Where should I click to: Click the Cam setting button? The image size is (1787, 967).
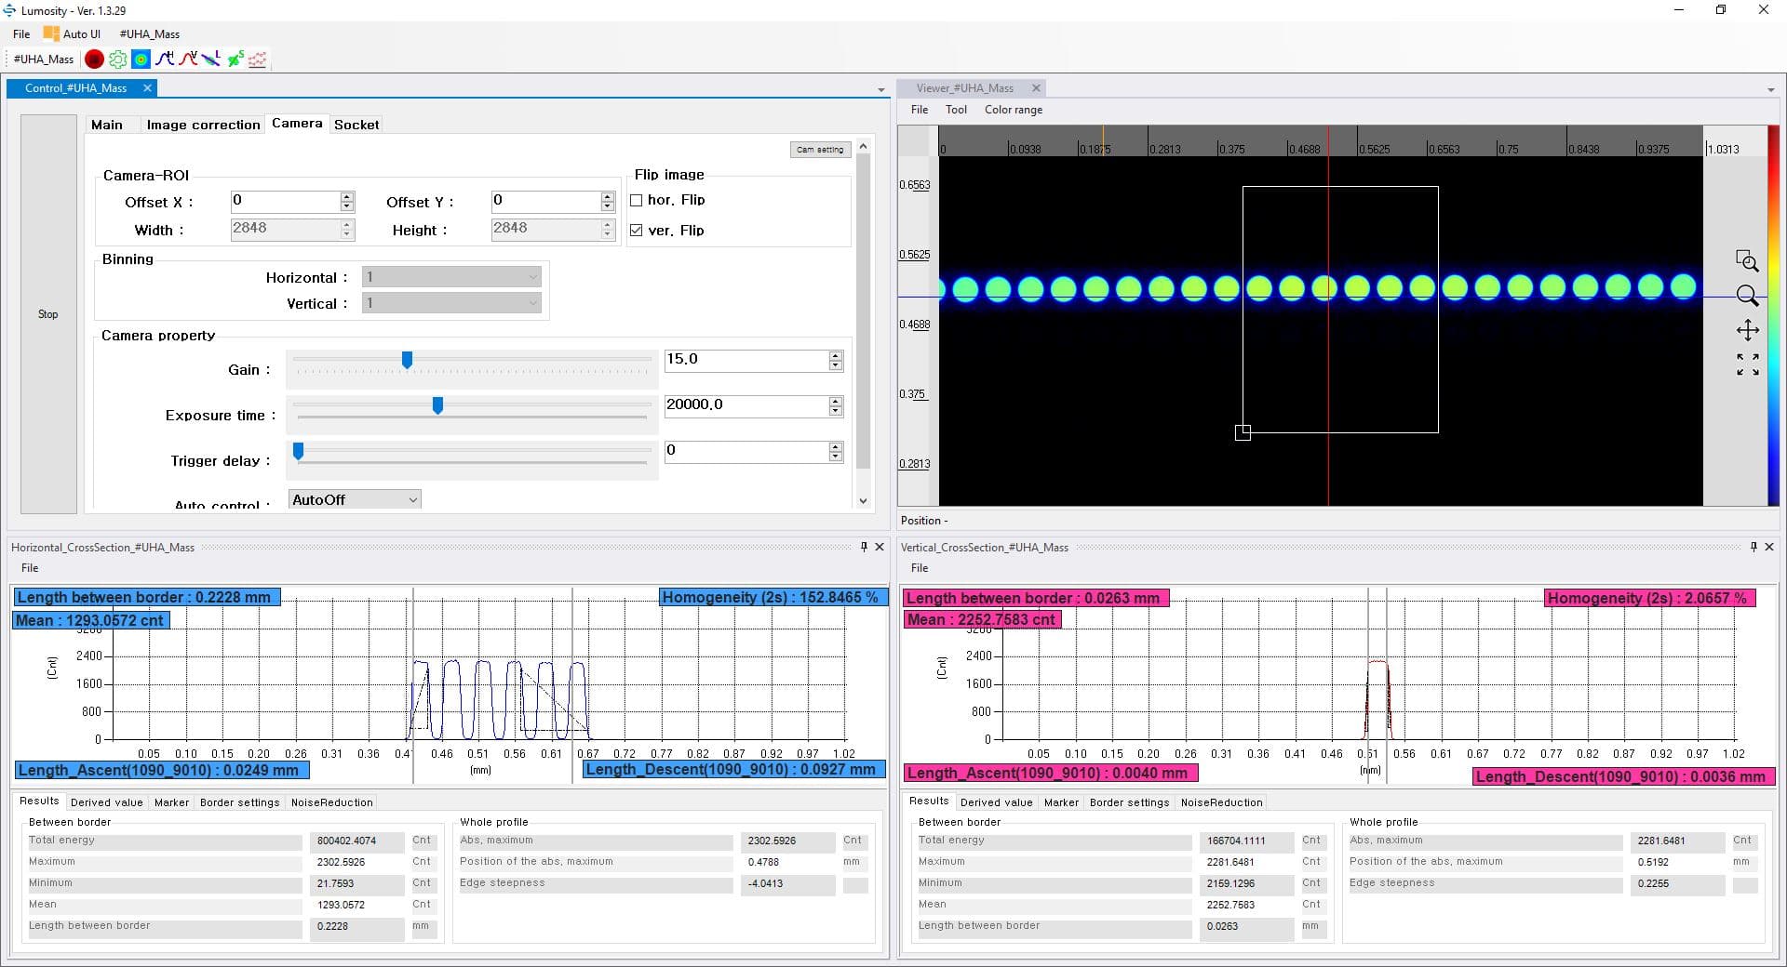coord(820,149)
